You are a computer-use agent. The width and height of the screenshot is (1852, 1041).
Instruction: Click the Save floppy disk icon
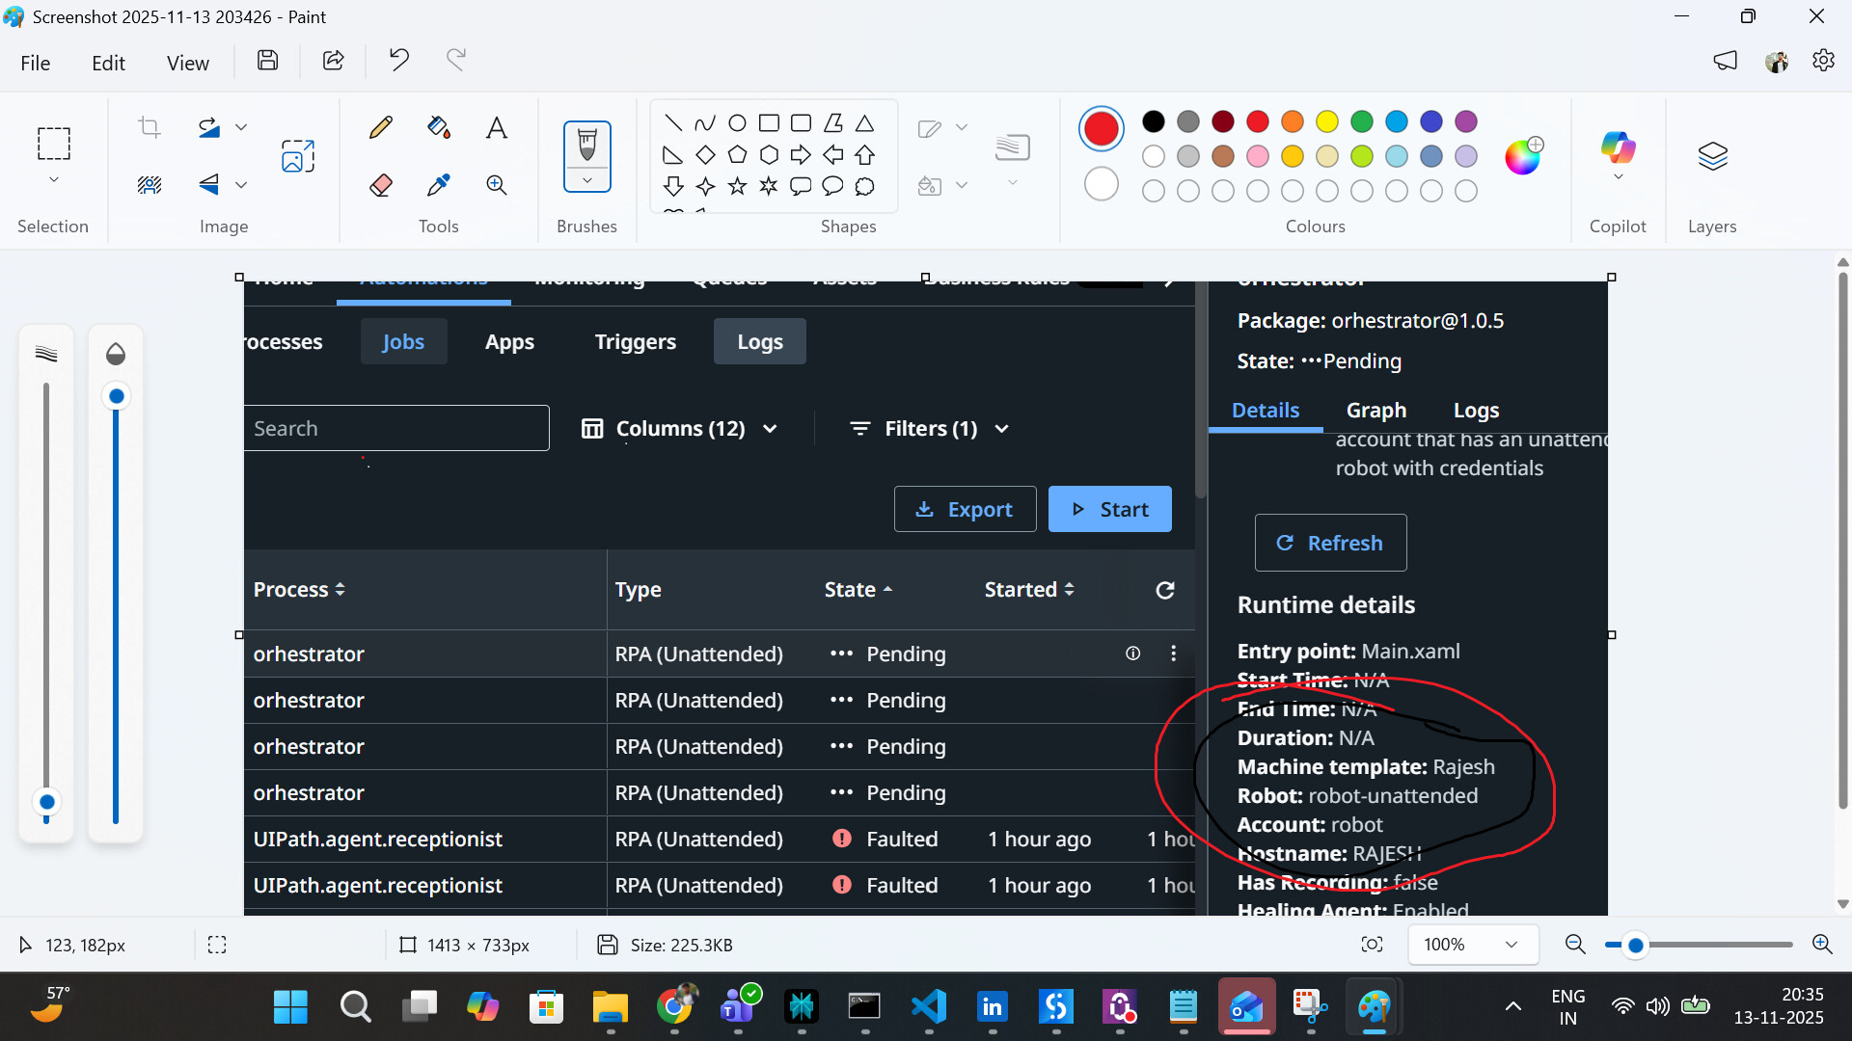268,61
